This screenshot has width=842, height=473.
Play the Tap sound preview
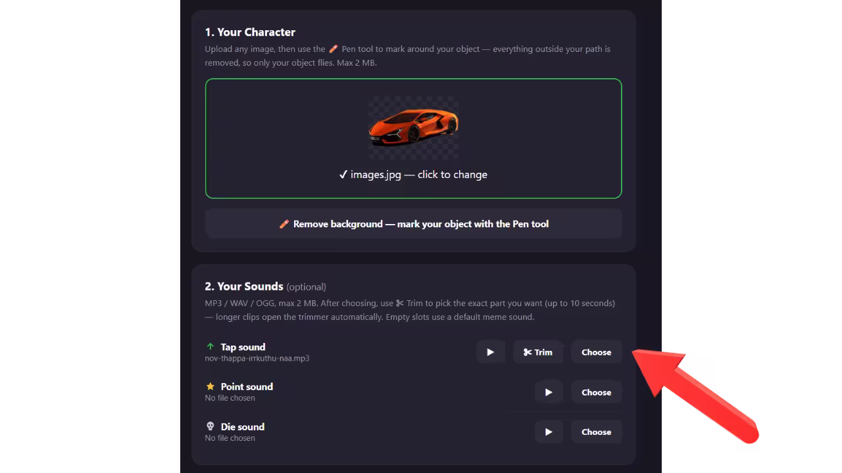pos(490,352)
